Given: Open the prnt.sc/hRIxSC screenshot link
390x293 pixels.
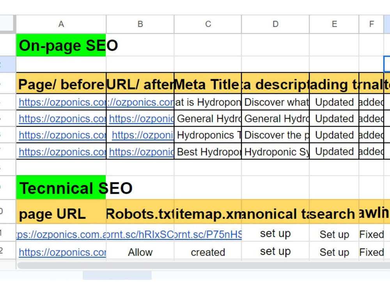Looking at the screenshot, I should tap(140, 234).
